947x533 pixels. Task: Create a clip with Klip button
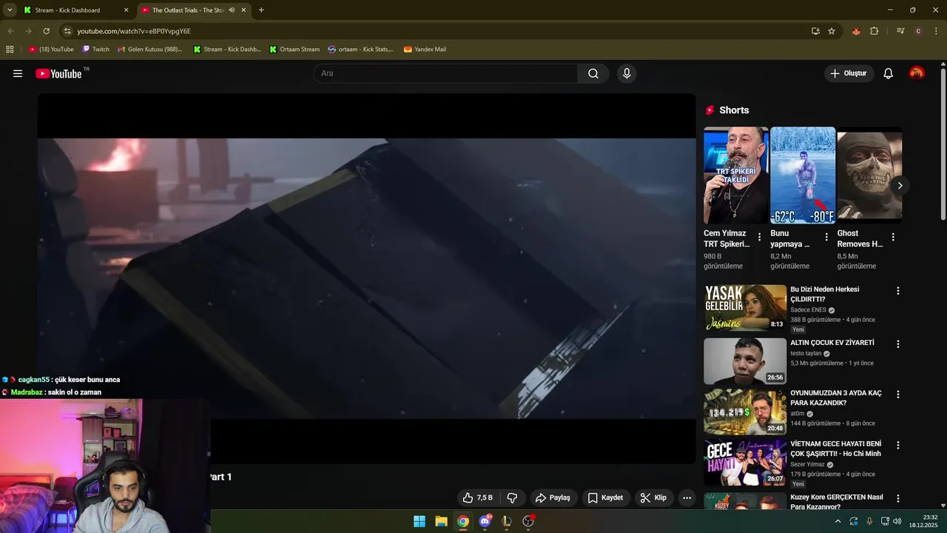point(653,497)
